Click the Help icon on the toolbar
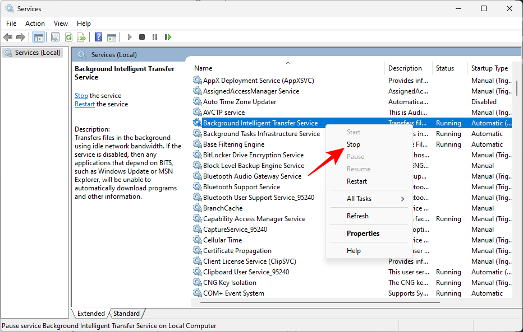The image size is (523, 332). [x=98, y=37]
